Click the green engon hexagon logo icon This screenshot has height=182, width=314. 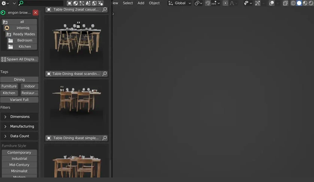click(x=3, y=13)
